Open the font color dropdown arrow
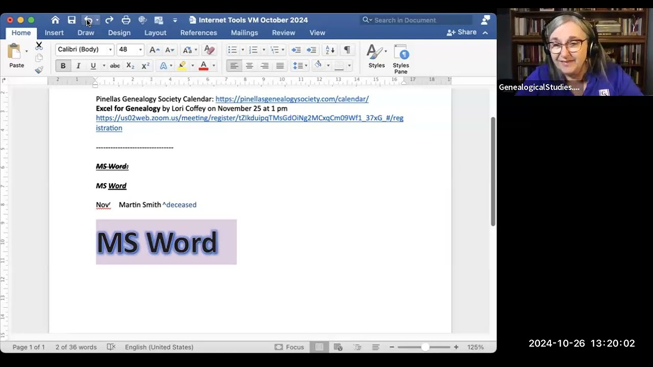This screenshot has width=653, height=367. pyautogui.click(x=214, y=66)
